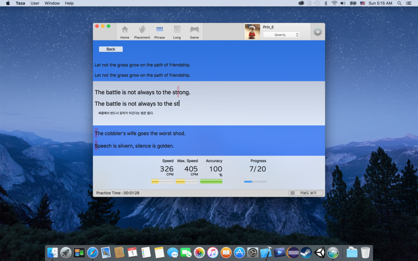Open Photos in the dock
The width and height of the screenshot is (418, 261).
(x=199, y=253)
